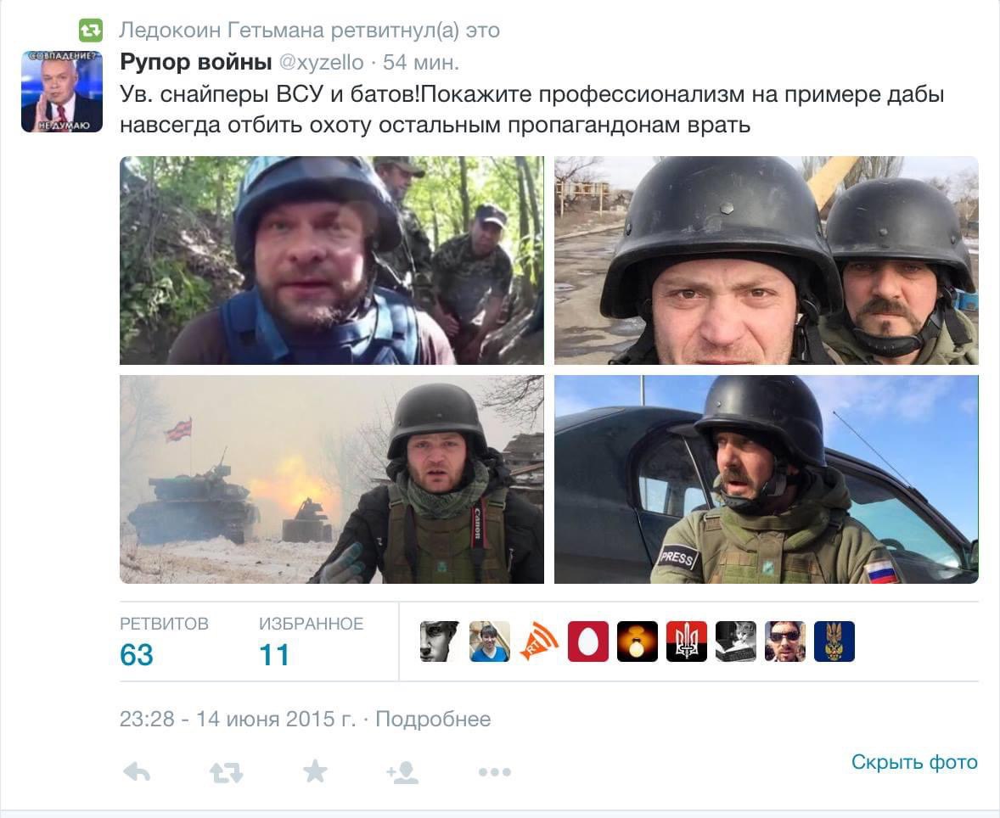The image size is (1000, 818).
Task: Retweet using the bottom retweet icon
Action: coord(227,773)
